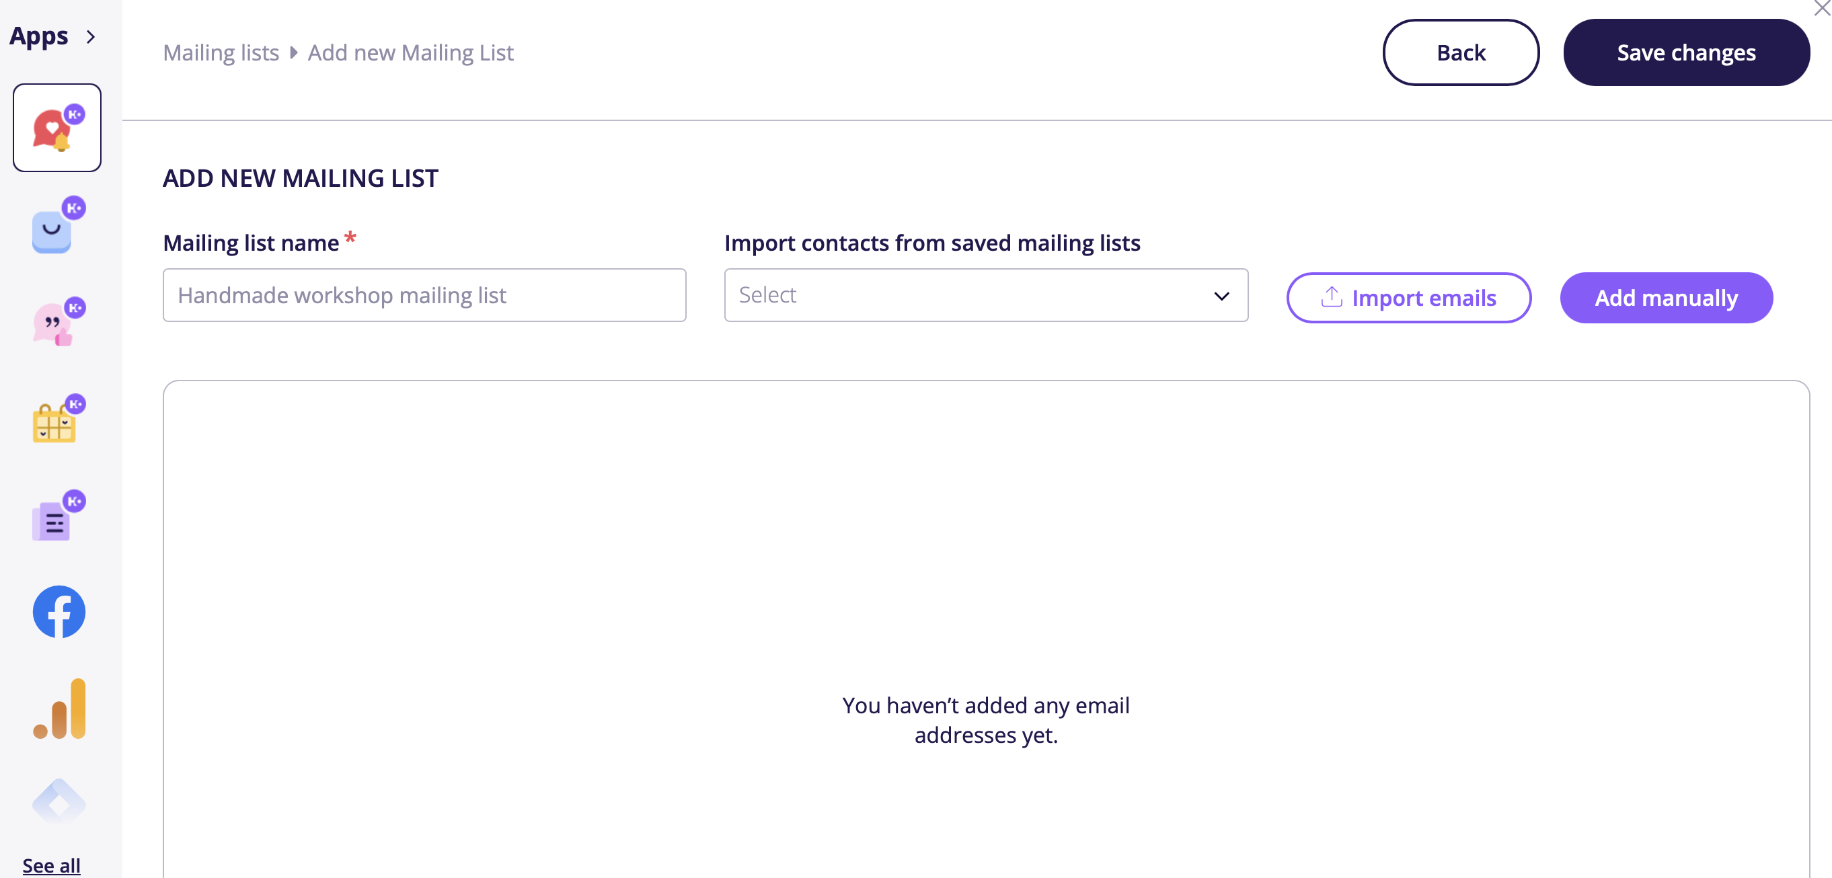
Task: Click the Add manually button
Action: pos(1666,298)
